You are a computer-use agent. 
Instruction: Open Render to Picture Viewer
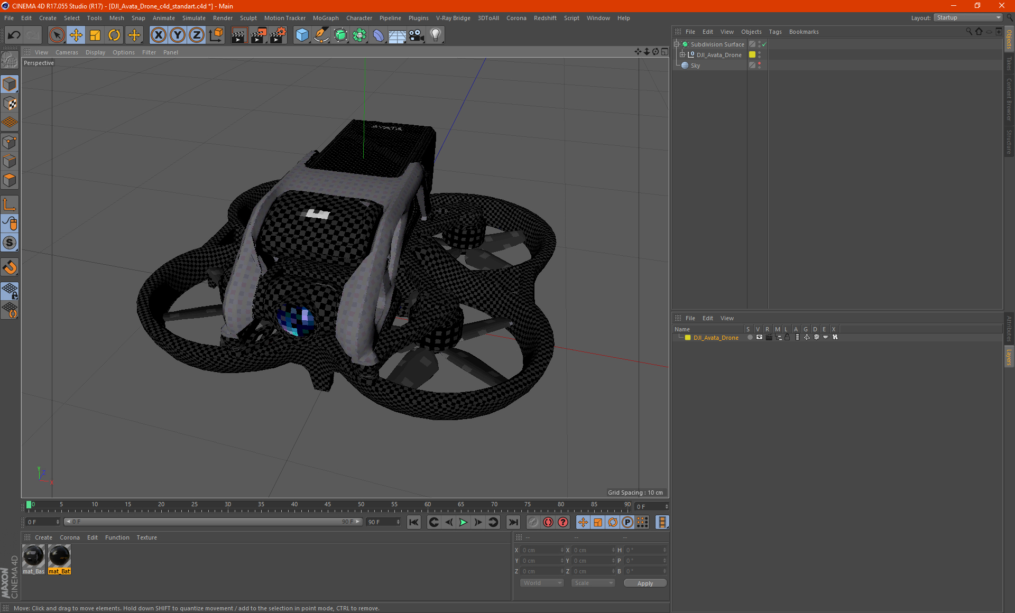tap(259, 35)
